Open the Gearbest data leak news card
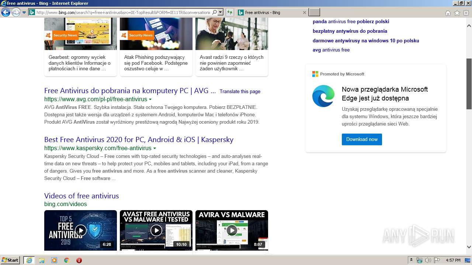 [x=80, y=47]
